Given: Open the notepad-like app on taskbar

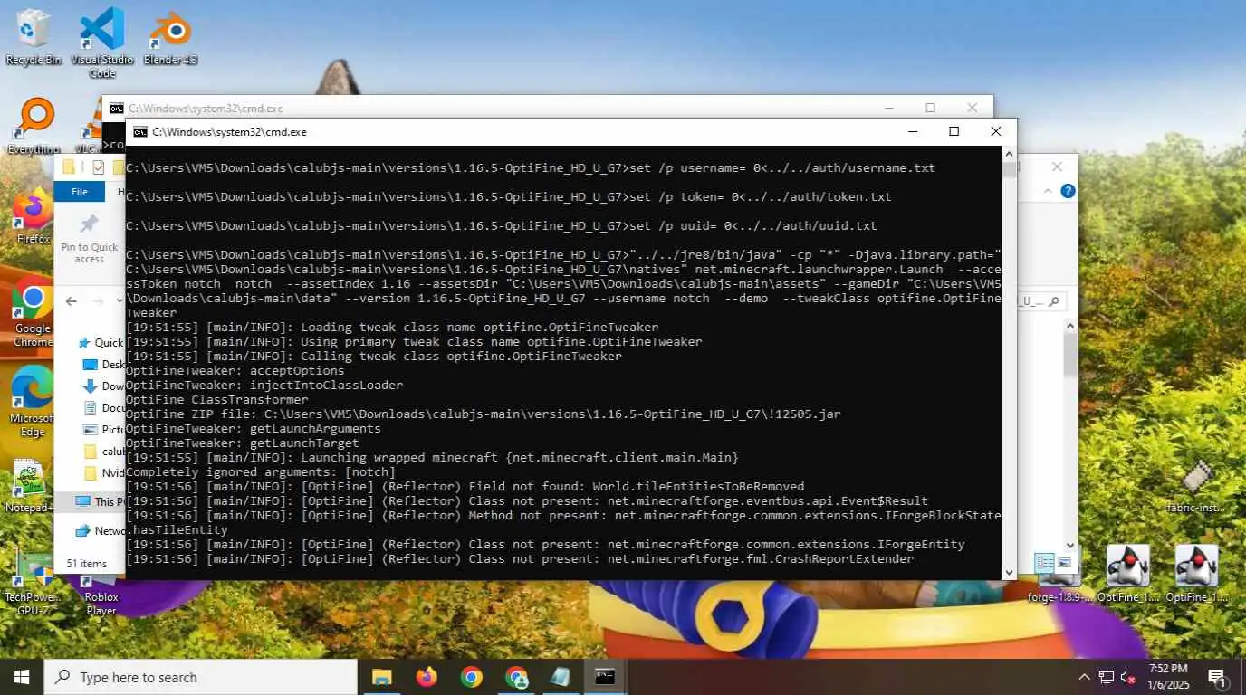Looking at the screenshot, I should (561, 677).
